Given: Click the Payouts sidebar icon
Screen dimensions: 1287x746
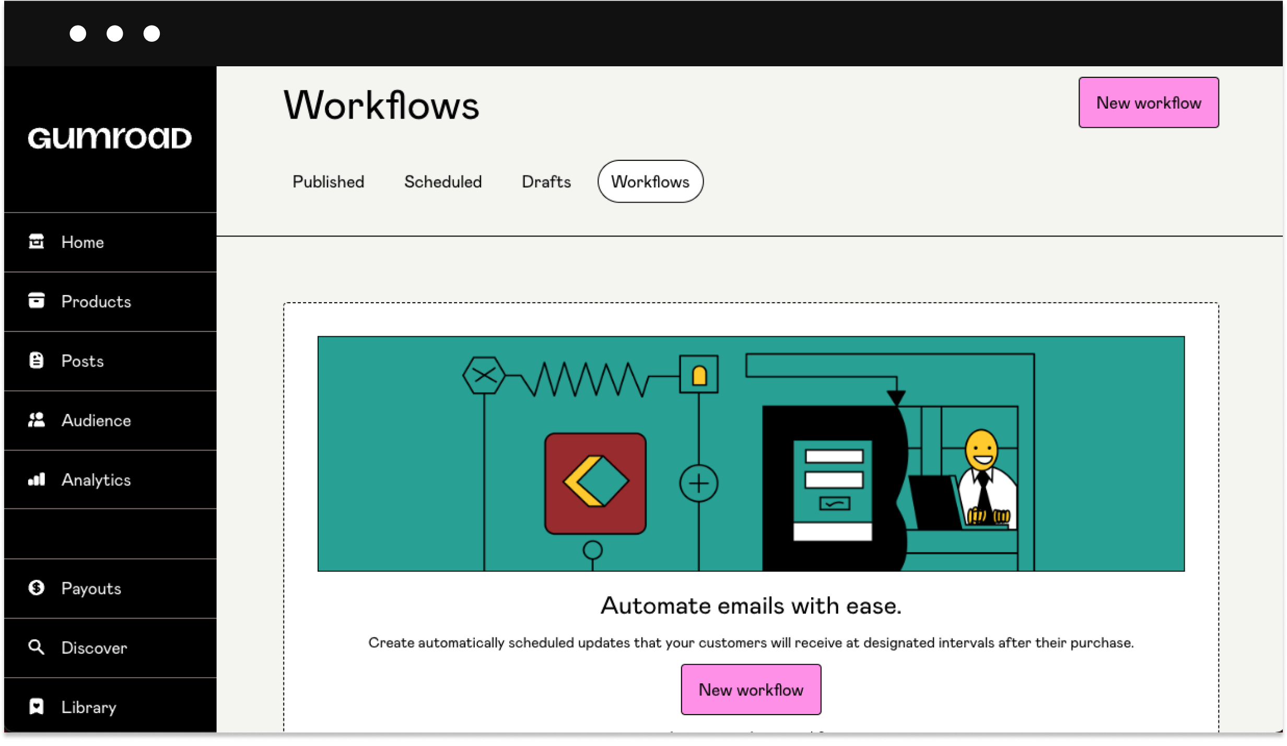Looking at the screenshot, I should click(x=36, y=588).
